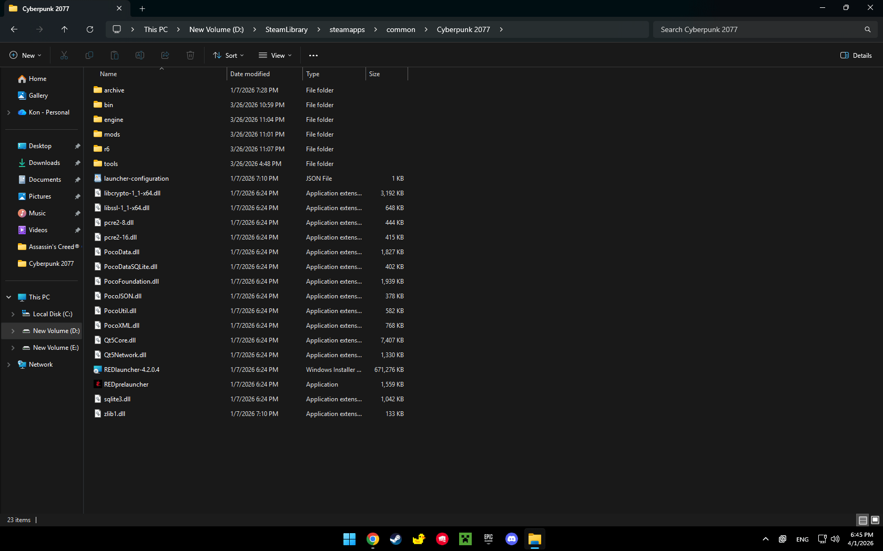Open Minecraft creeper icon in taskbar

pos(465,539)
